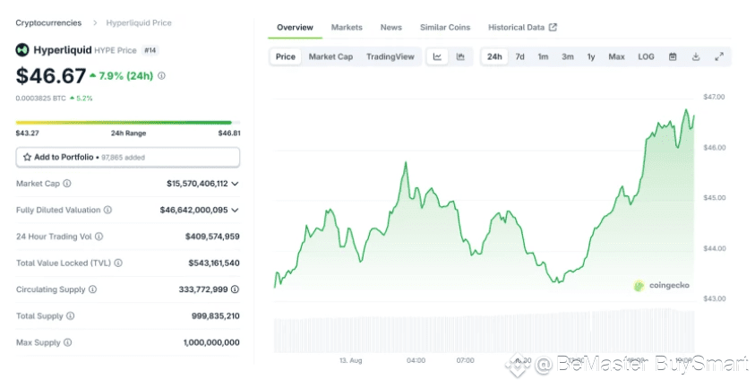This screenshot has height=388, width=755.
Task: Download chart data icon
Action: point(696,56)
